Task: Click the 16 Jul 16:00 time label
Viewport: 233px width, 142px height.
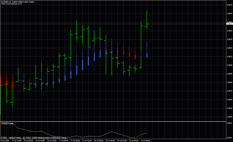Action: (52, 141)
